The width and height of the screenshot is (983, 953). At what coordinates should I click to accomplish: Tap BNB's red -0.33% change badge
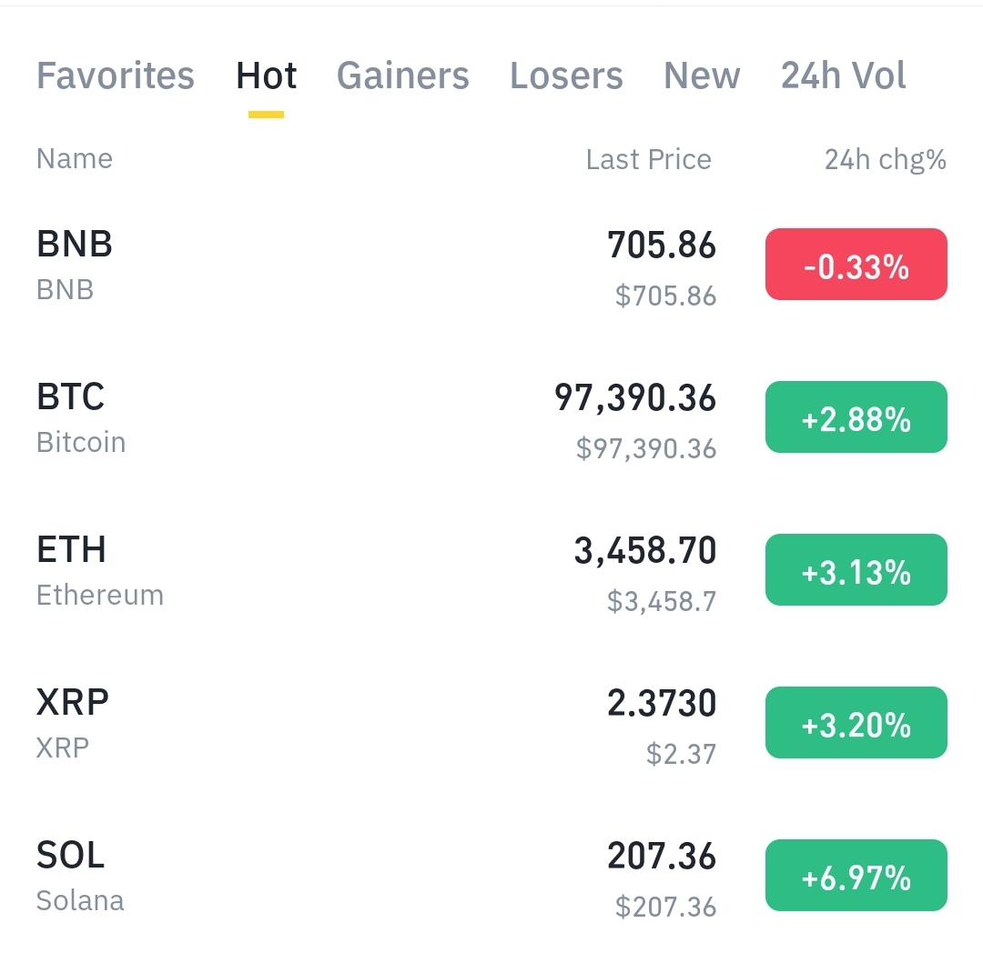[x=856, y=265]
